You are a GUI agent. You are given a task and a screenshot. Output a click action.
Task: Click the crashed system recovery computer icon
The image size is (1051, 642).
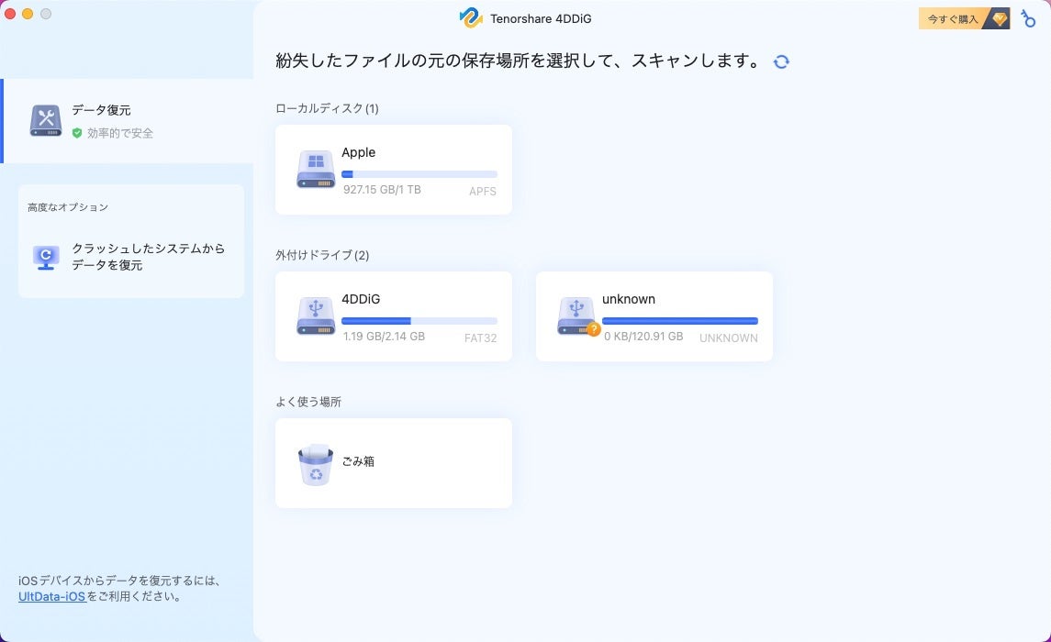46,258
